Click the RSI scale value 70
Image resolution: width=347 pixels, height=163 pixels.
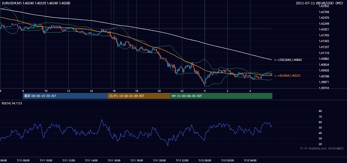point(320,117)
